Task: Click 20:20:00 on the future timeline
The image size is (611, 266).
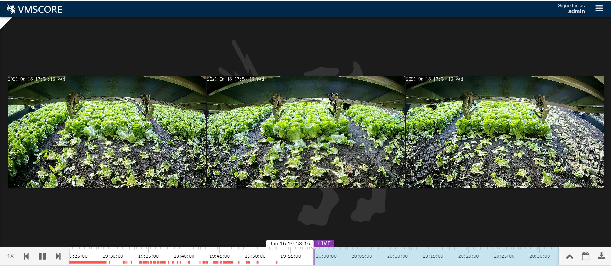Action: tap(469, 256)
